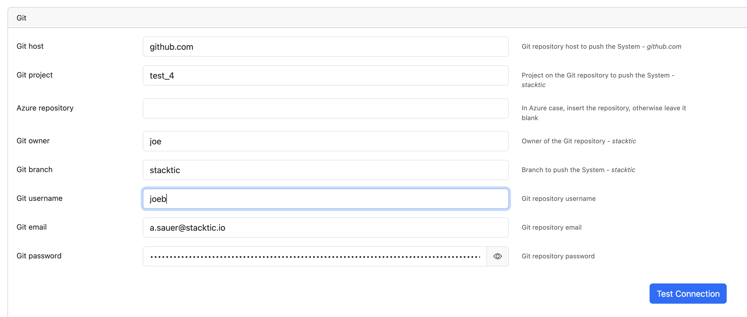Click the Git username label

[40, 198]
